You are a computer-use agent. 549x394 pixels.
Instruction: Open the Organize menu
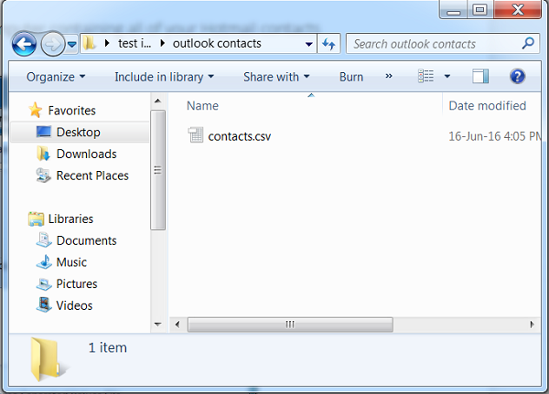point(56,77)
